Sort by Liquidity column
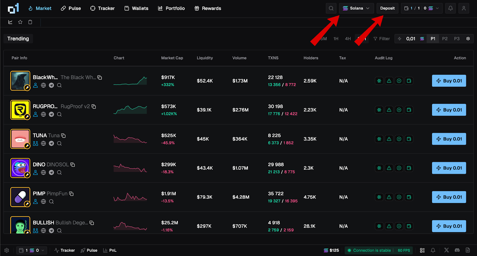Screen dimensions: 477x256 pos(205,58)
